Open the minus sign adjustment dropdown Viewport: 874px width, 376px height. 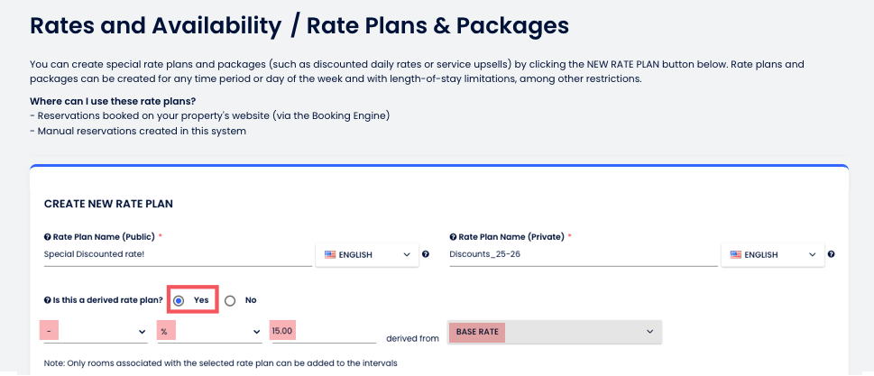pos(94,332)
